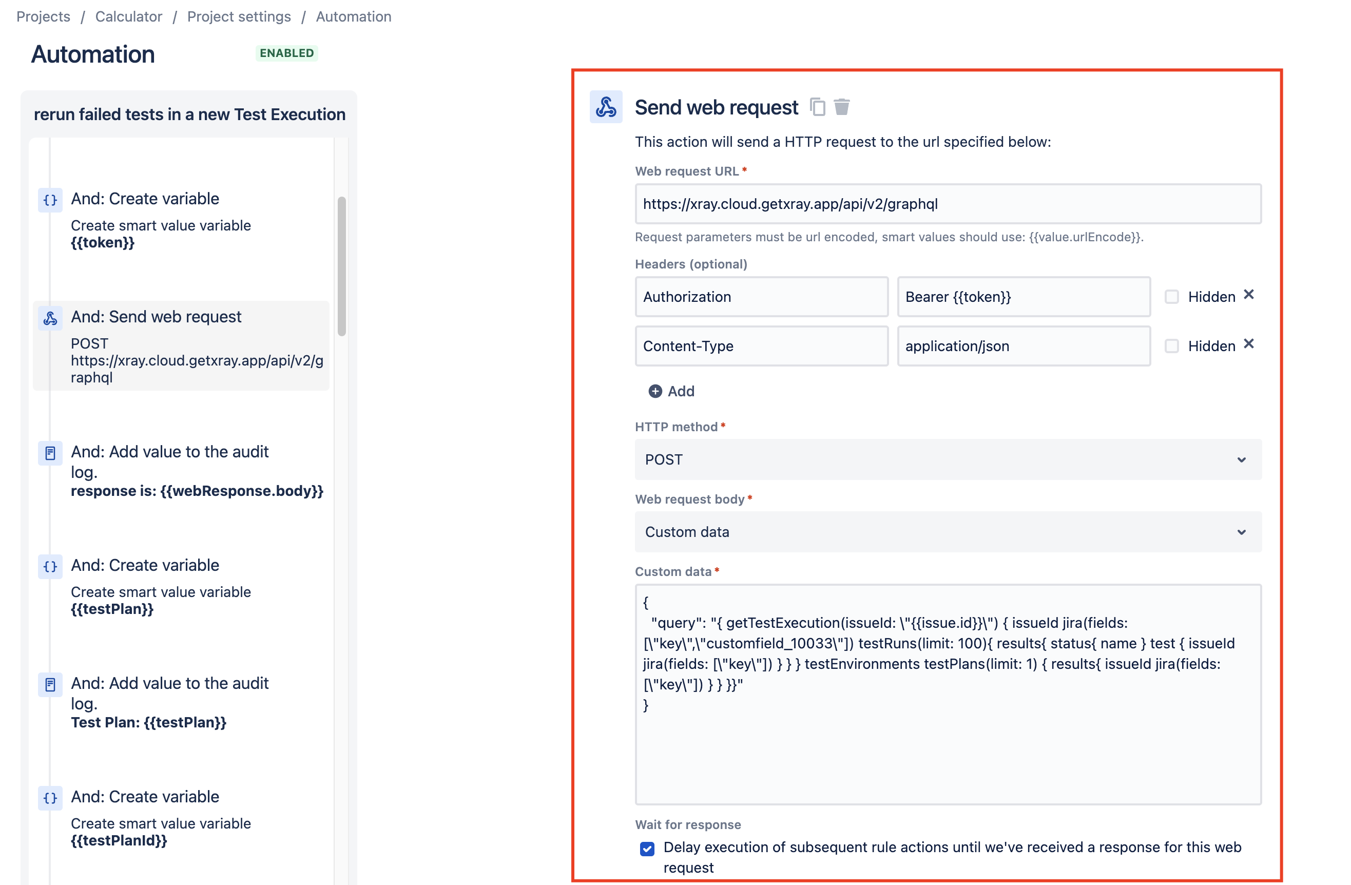The width and height of the screenshot is (1351, 885).
Task: Edit the Web request URL field
Action: click(948, 204)
